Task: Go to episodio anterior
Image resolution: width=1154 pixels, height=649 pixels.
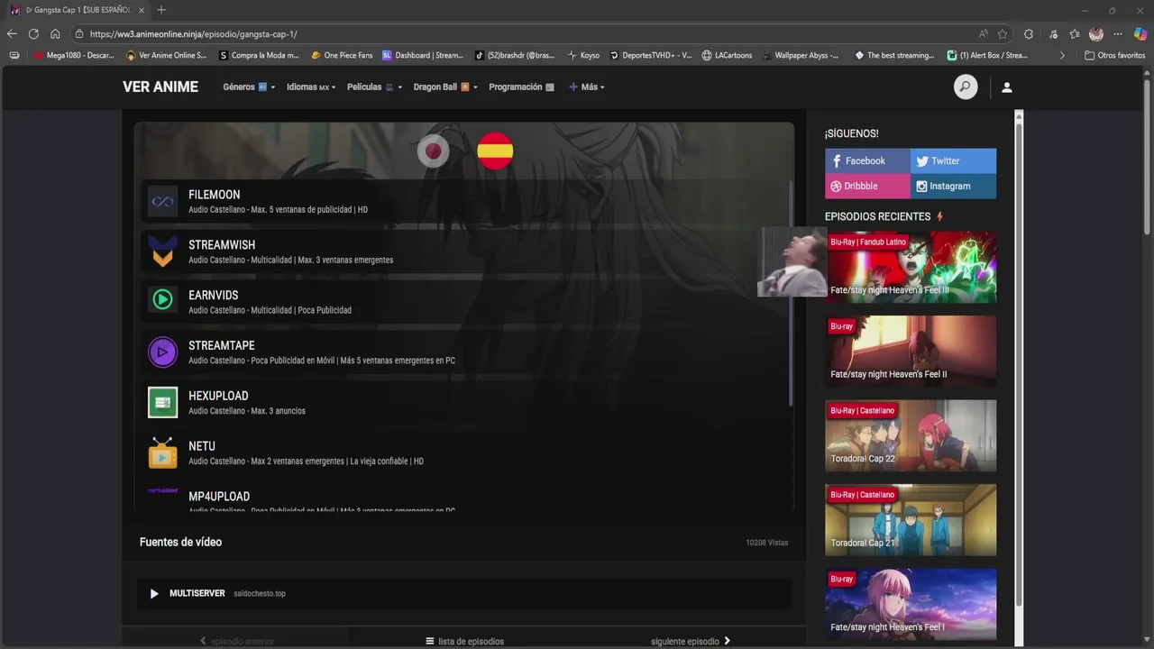Action: pos(236,641)
